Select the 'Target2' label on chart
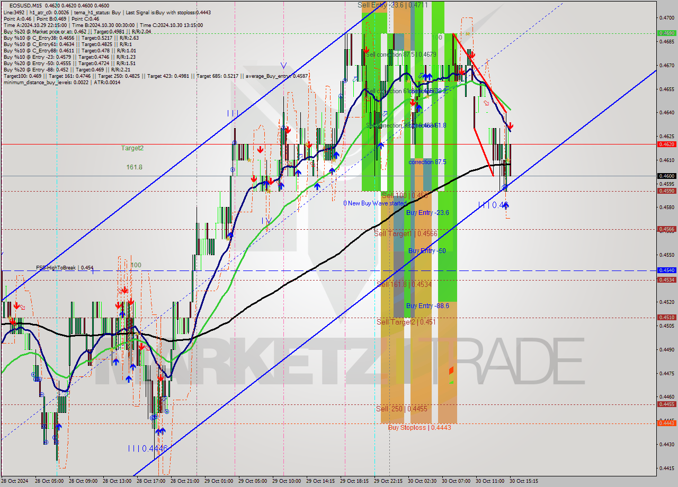Screen dimensions: 678x487 pyautogui.click(x=132, y=148)
